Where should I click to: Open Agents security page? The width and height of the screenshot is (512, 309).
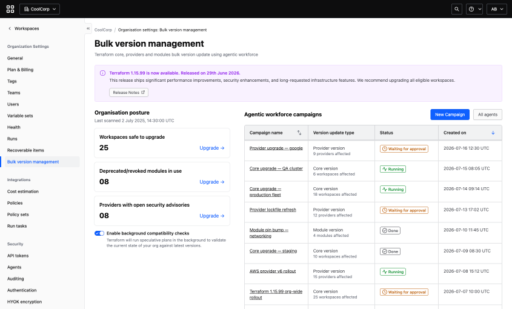coord(15,267)
